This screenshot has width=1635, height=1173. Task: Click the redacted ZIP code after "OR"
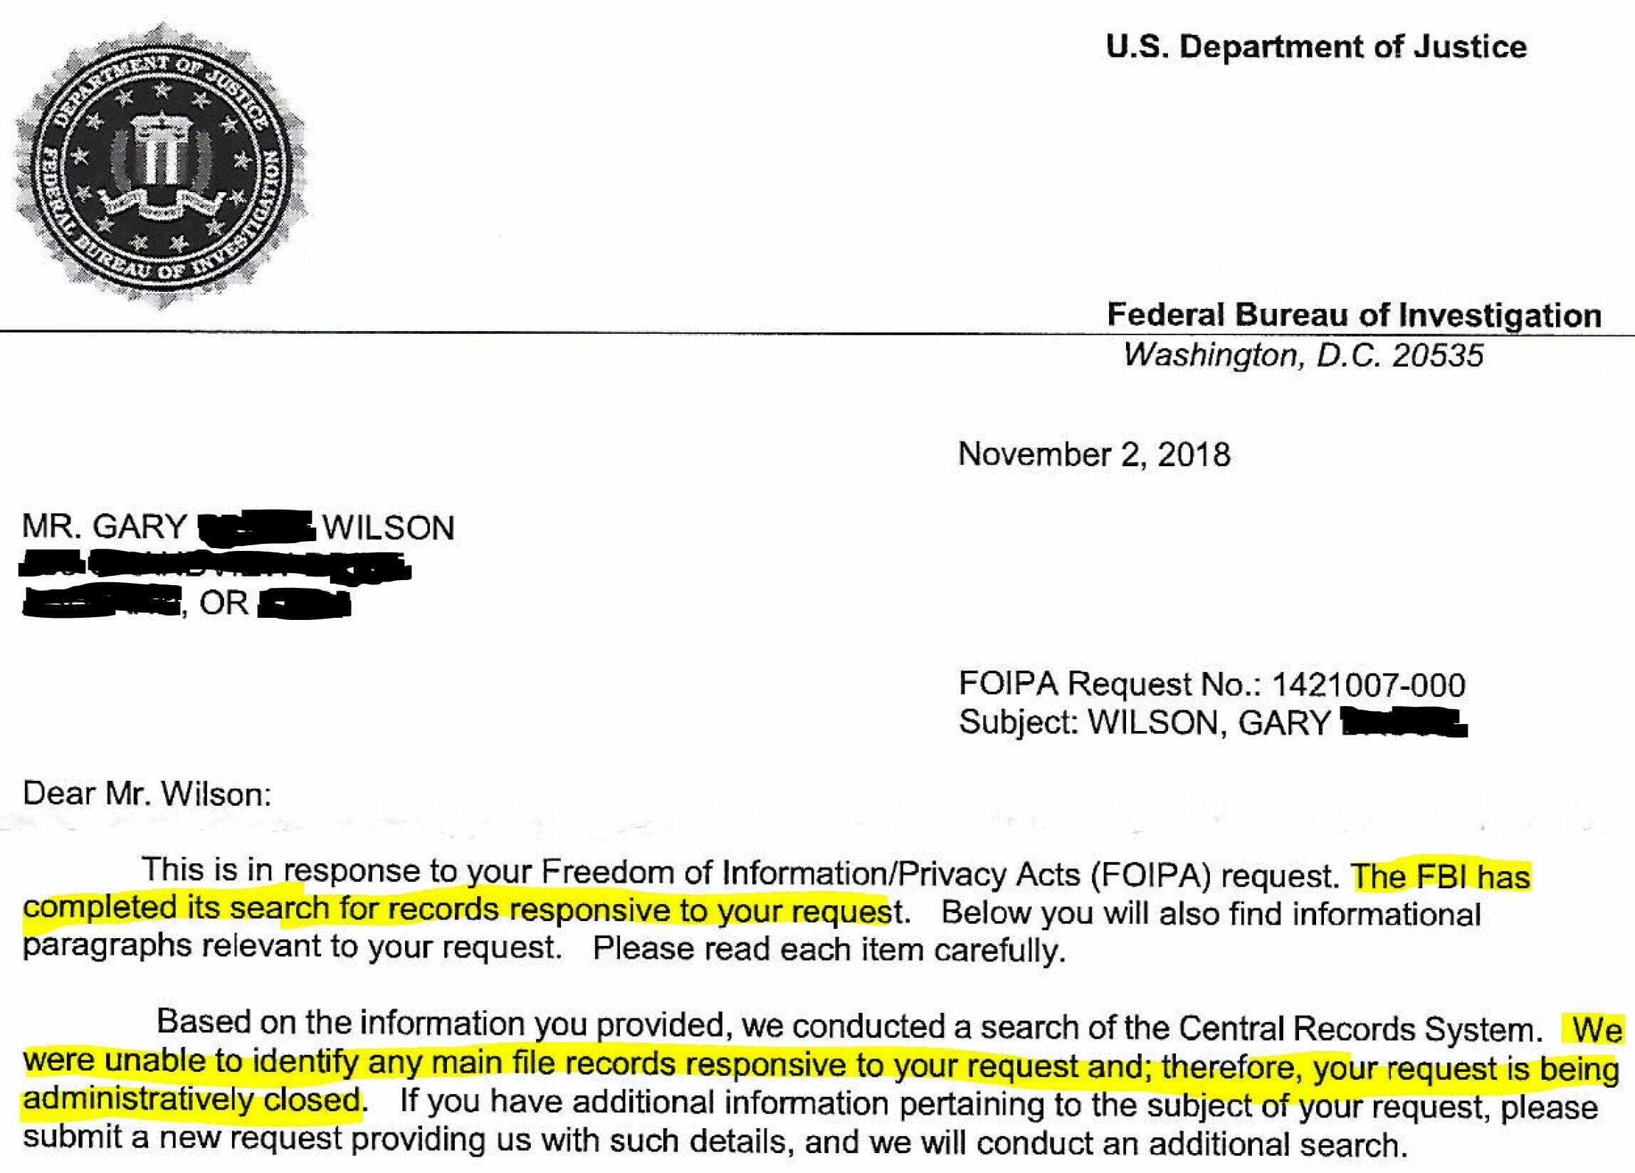(303, 605)
